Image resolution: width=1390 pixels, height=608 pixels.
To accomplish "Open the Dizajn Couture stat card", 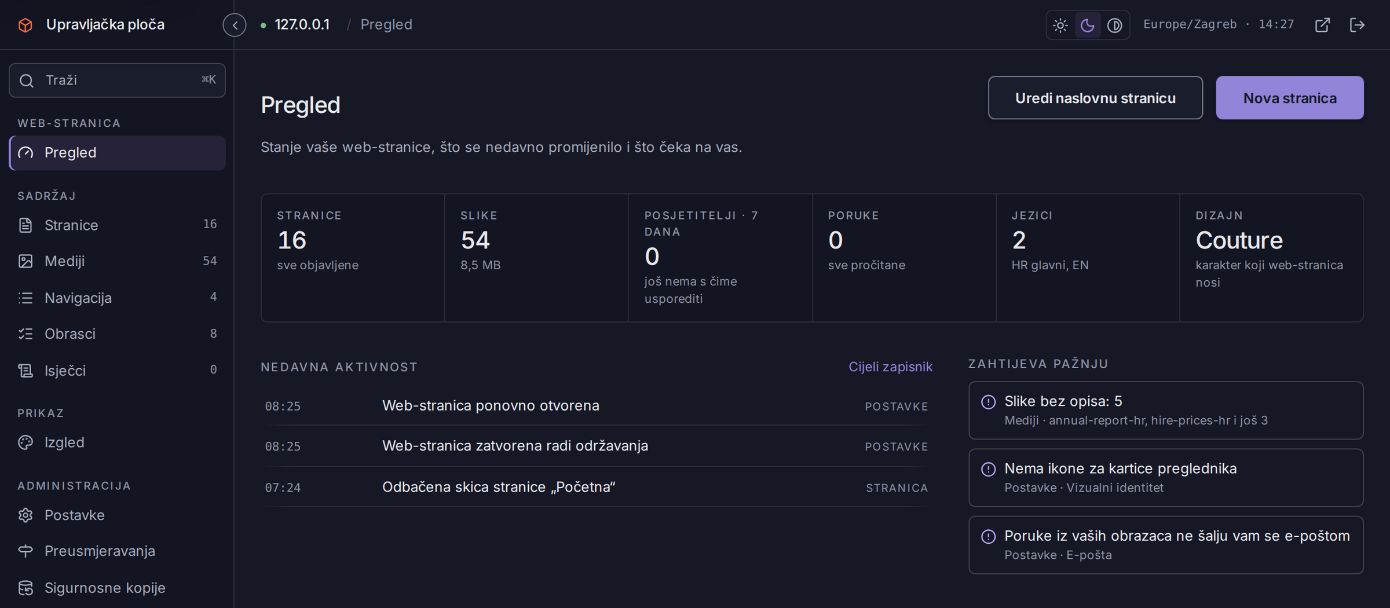I will (1271, 258).
